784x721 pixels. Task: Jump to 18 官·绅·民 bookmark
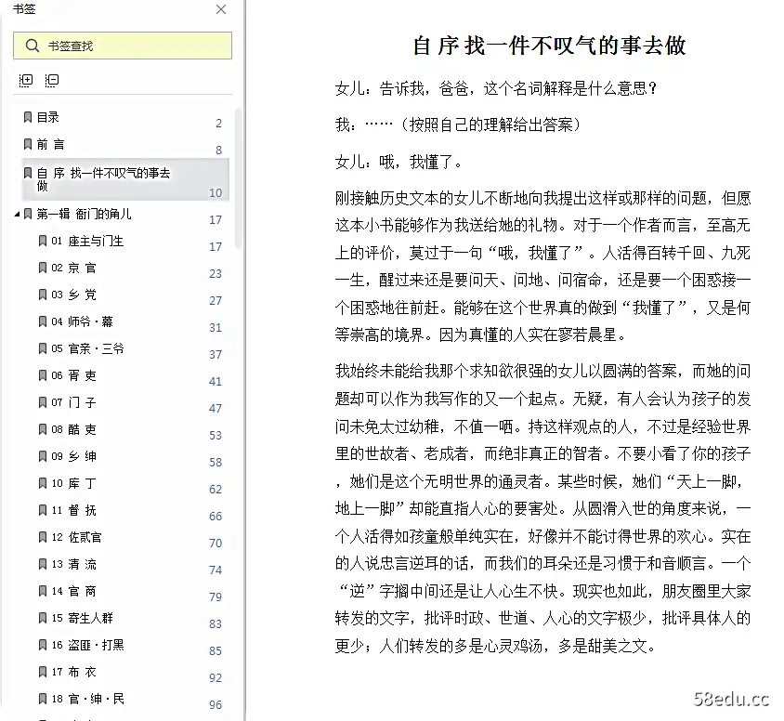pyautogui.click(x=87, y=699)
